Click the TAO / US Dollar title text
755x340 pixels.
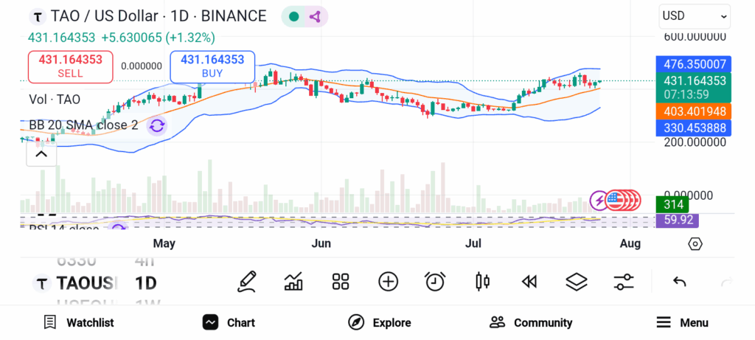105,16
